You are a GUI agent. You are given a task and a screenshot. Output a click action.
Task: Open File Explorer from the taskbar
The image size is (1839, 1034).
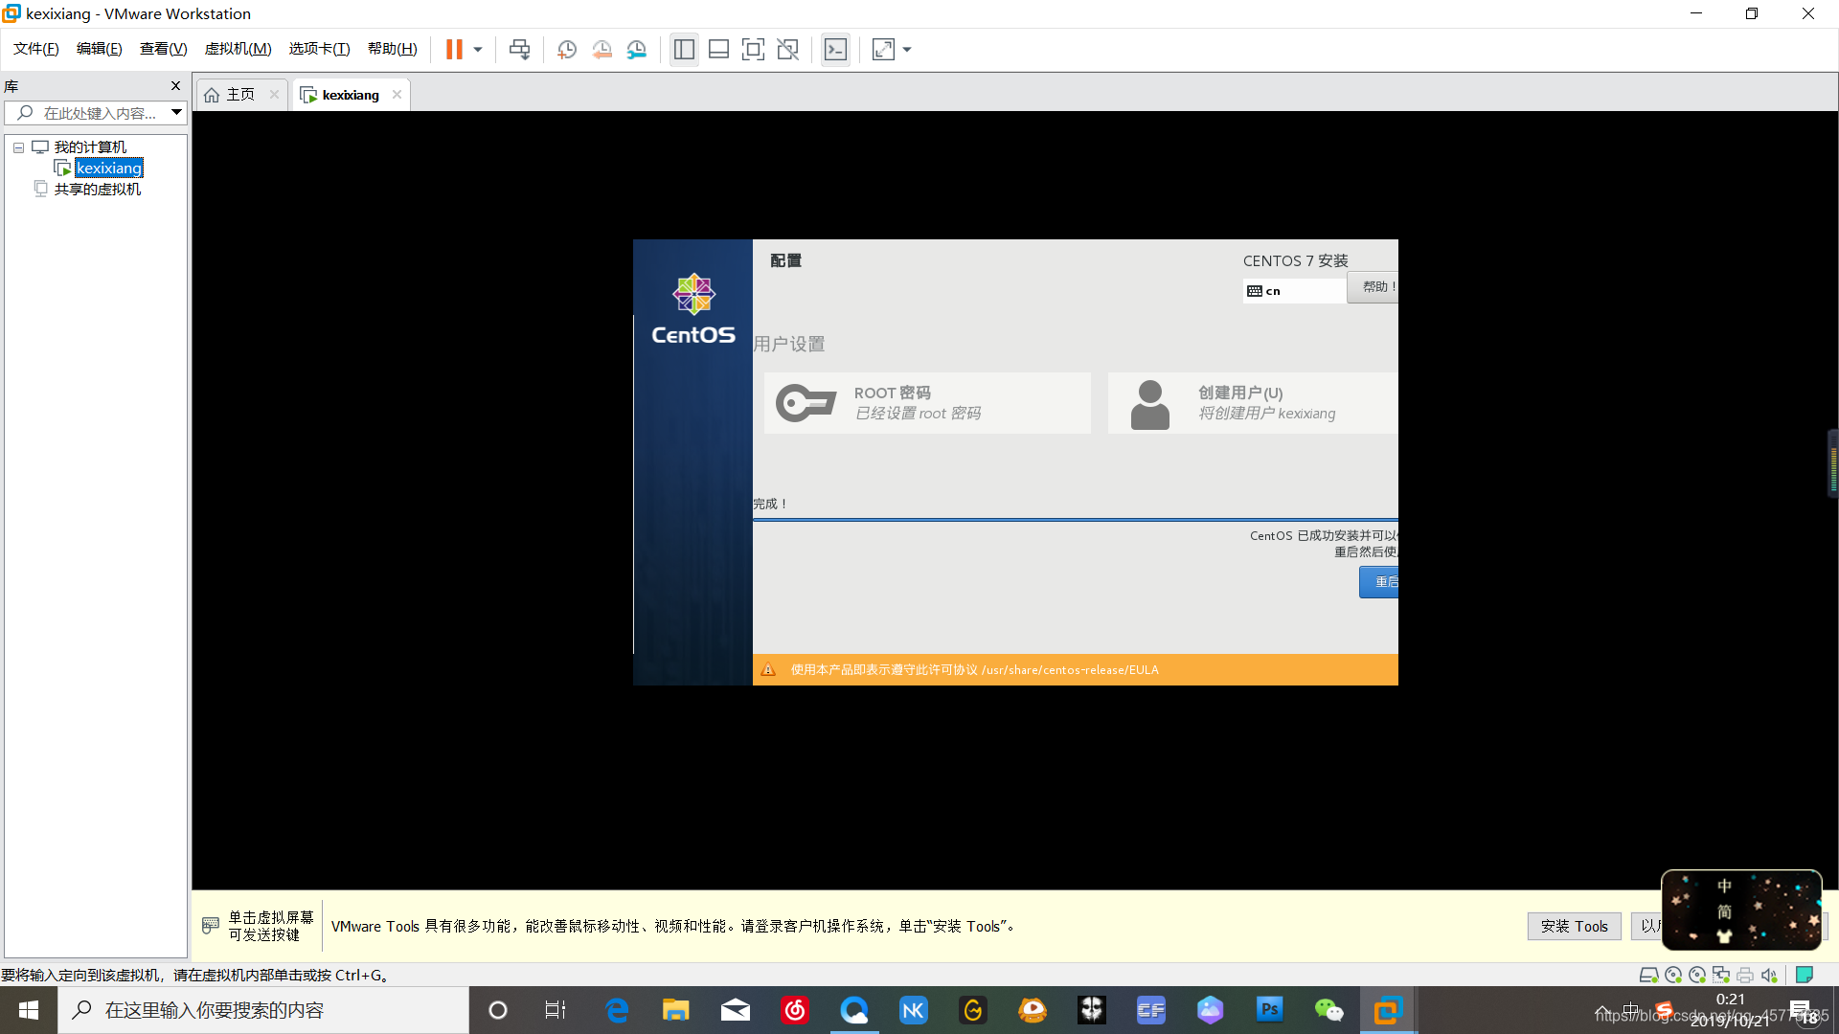point(675,1010)
